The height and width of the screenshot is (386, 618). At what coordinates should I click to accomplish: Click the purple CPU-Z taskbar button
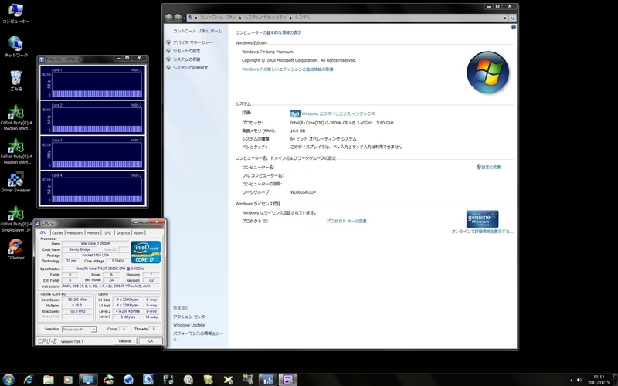(287, 380)
